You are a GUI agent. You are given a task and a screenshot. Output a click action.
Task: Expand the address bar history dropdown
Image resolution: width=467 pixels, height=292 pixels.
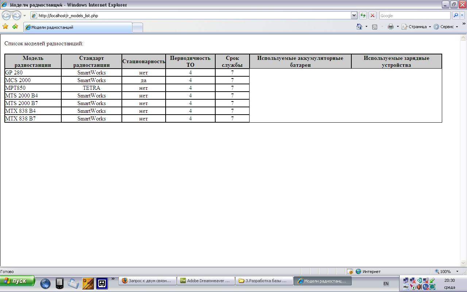[354, 16]
